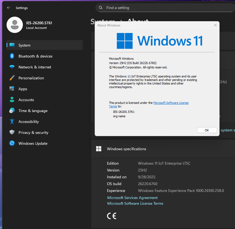Viewport: 235px width, 229px height.
Task: Click the Accounts person icon
Action: click(x=12, y=100)
